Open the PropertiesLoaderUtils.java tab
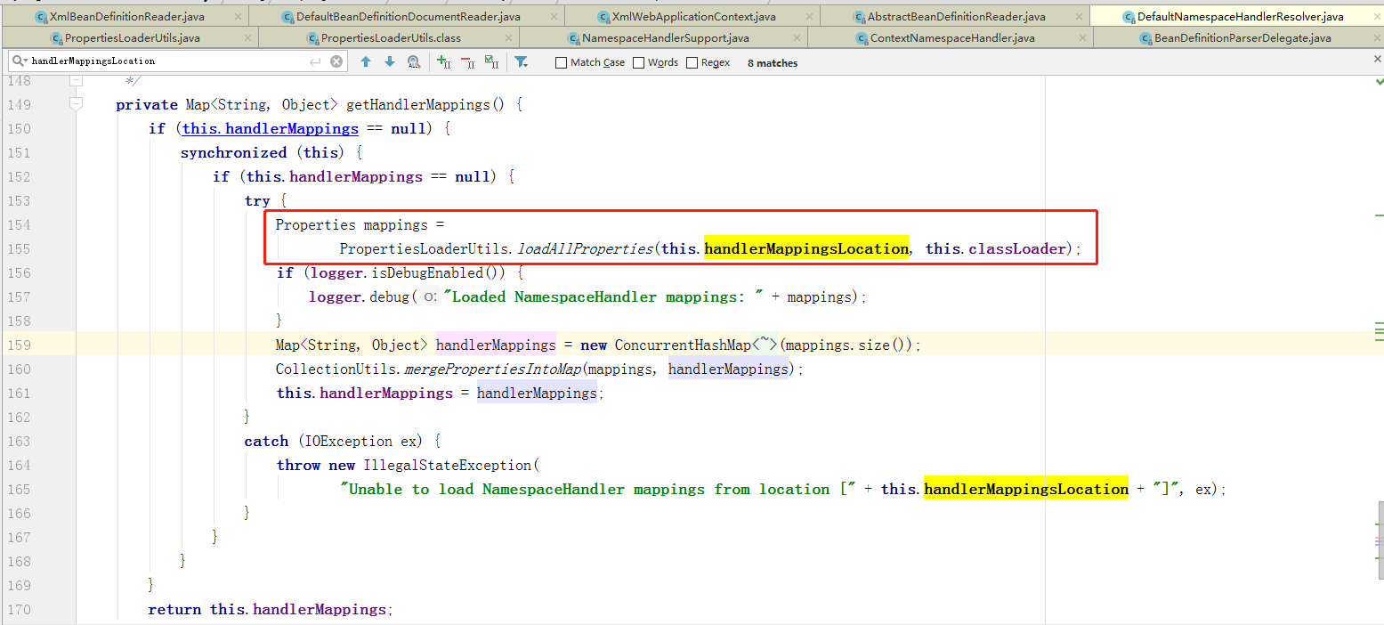Screen dimensions: 1384x625 pos(131,37)
